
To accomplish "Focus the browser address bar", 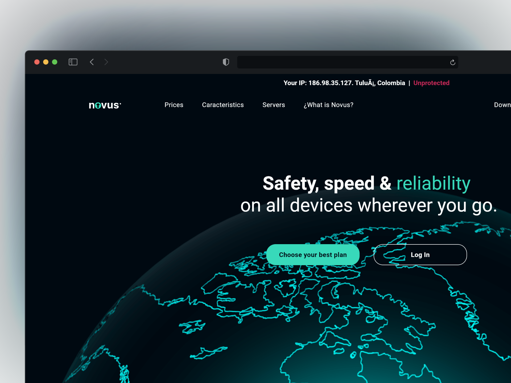I will coord(341,62).
